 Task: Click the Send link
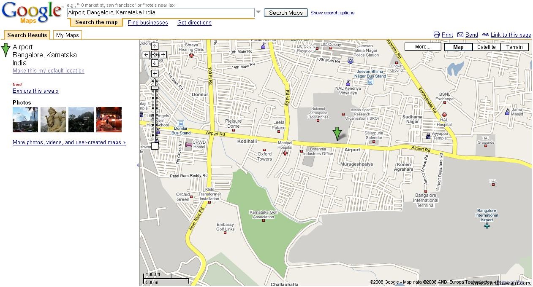(x=472, y=35)
